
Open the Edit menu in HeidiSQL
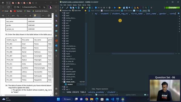[65, 5]
